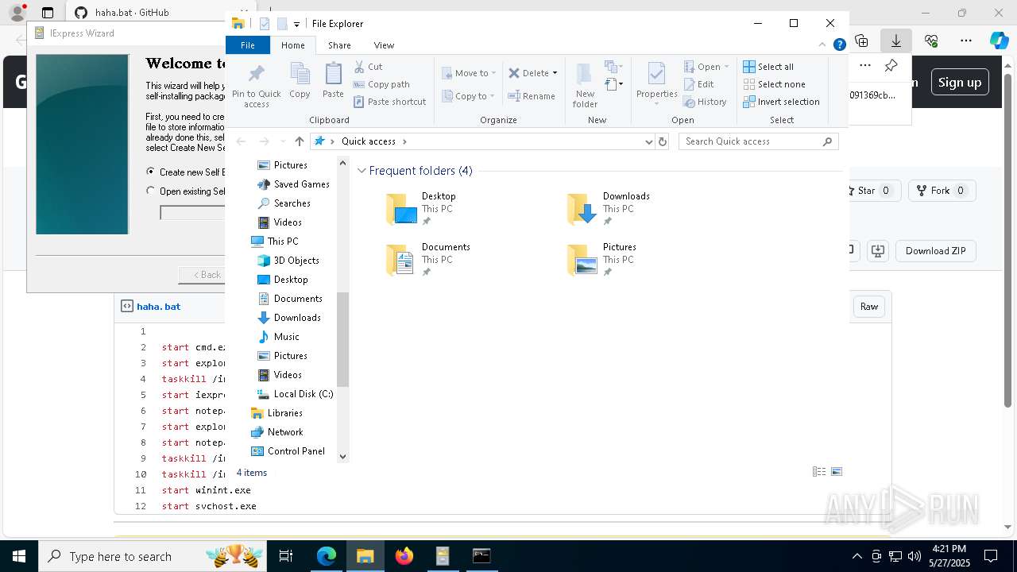This screenshot has height=572, width=1017.
Task: Click the File Explorer Help icon
Action: click(839, 45)
